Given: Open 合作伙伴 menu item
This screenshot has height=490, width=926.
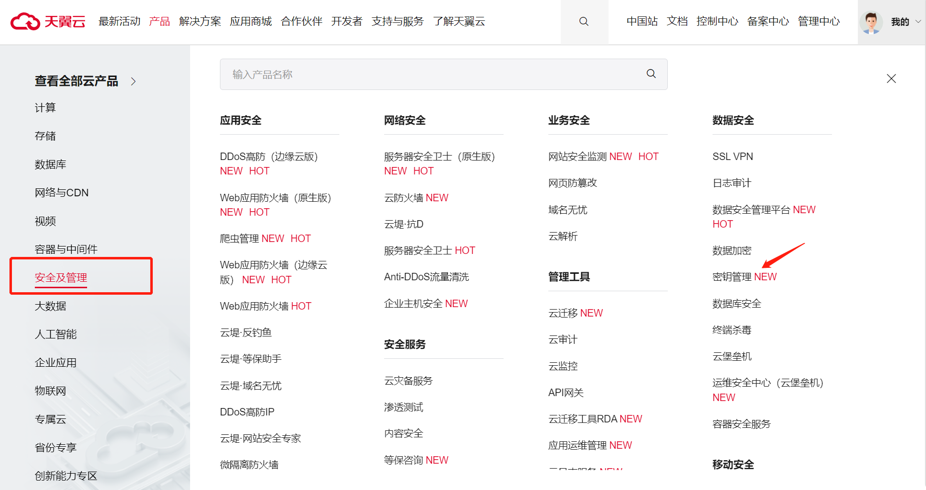Looking at the screenshot, I should 302,21.
